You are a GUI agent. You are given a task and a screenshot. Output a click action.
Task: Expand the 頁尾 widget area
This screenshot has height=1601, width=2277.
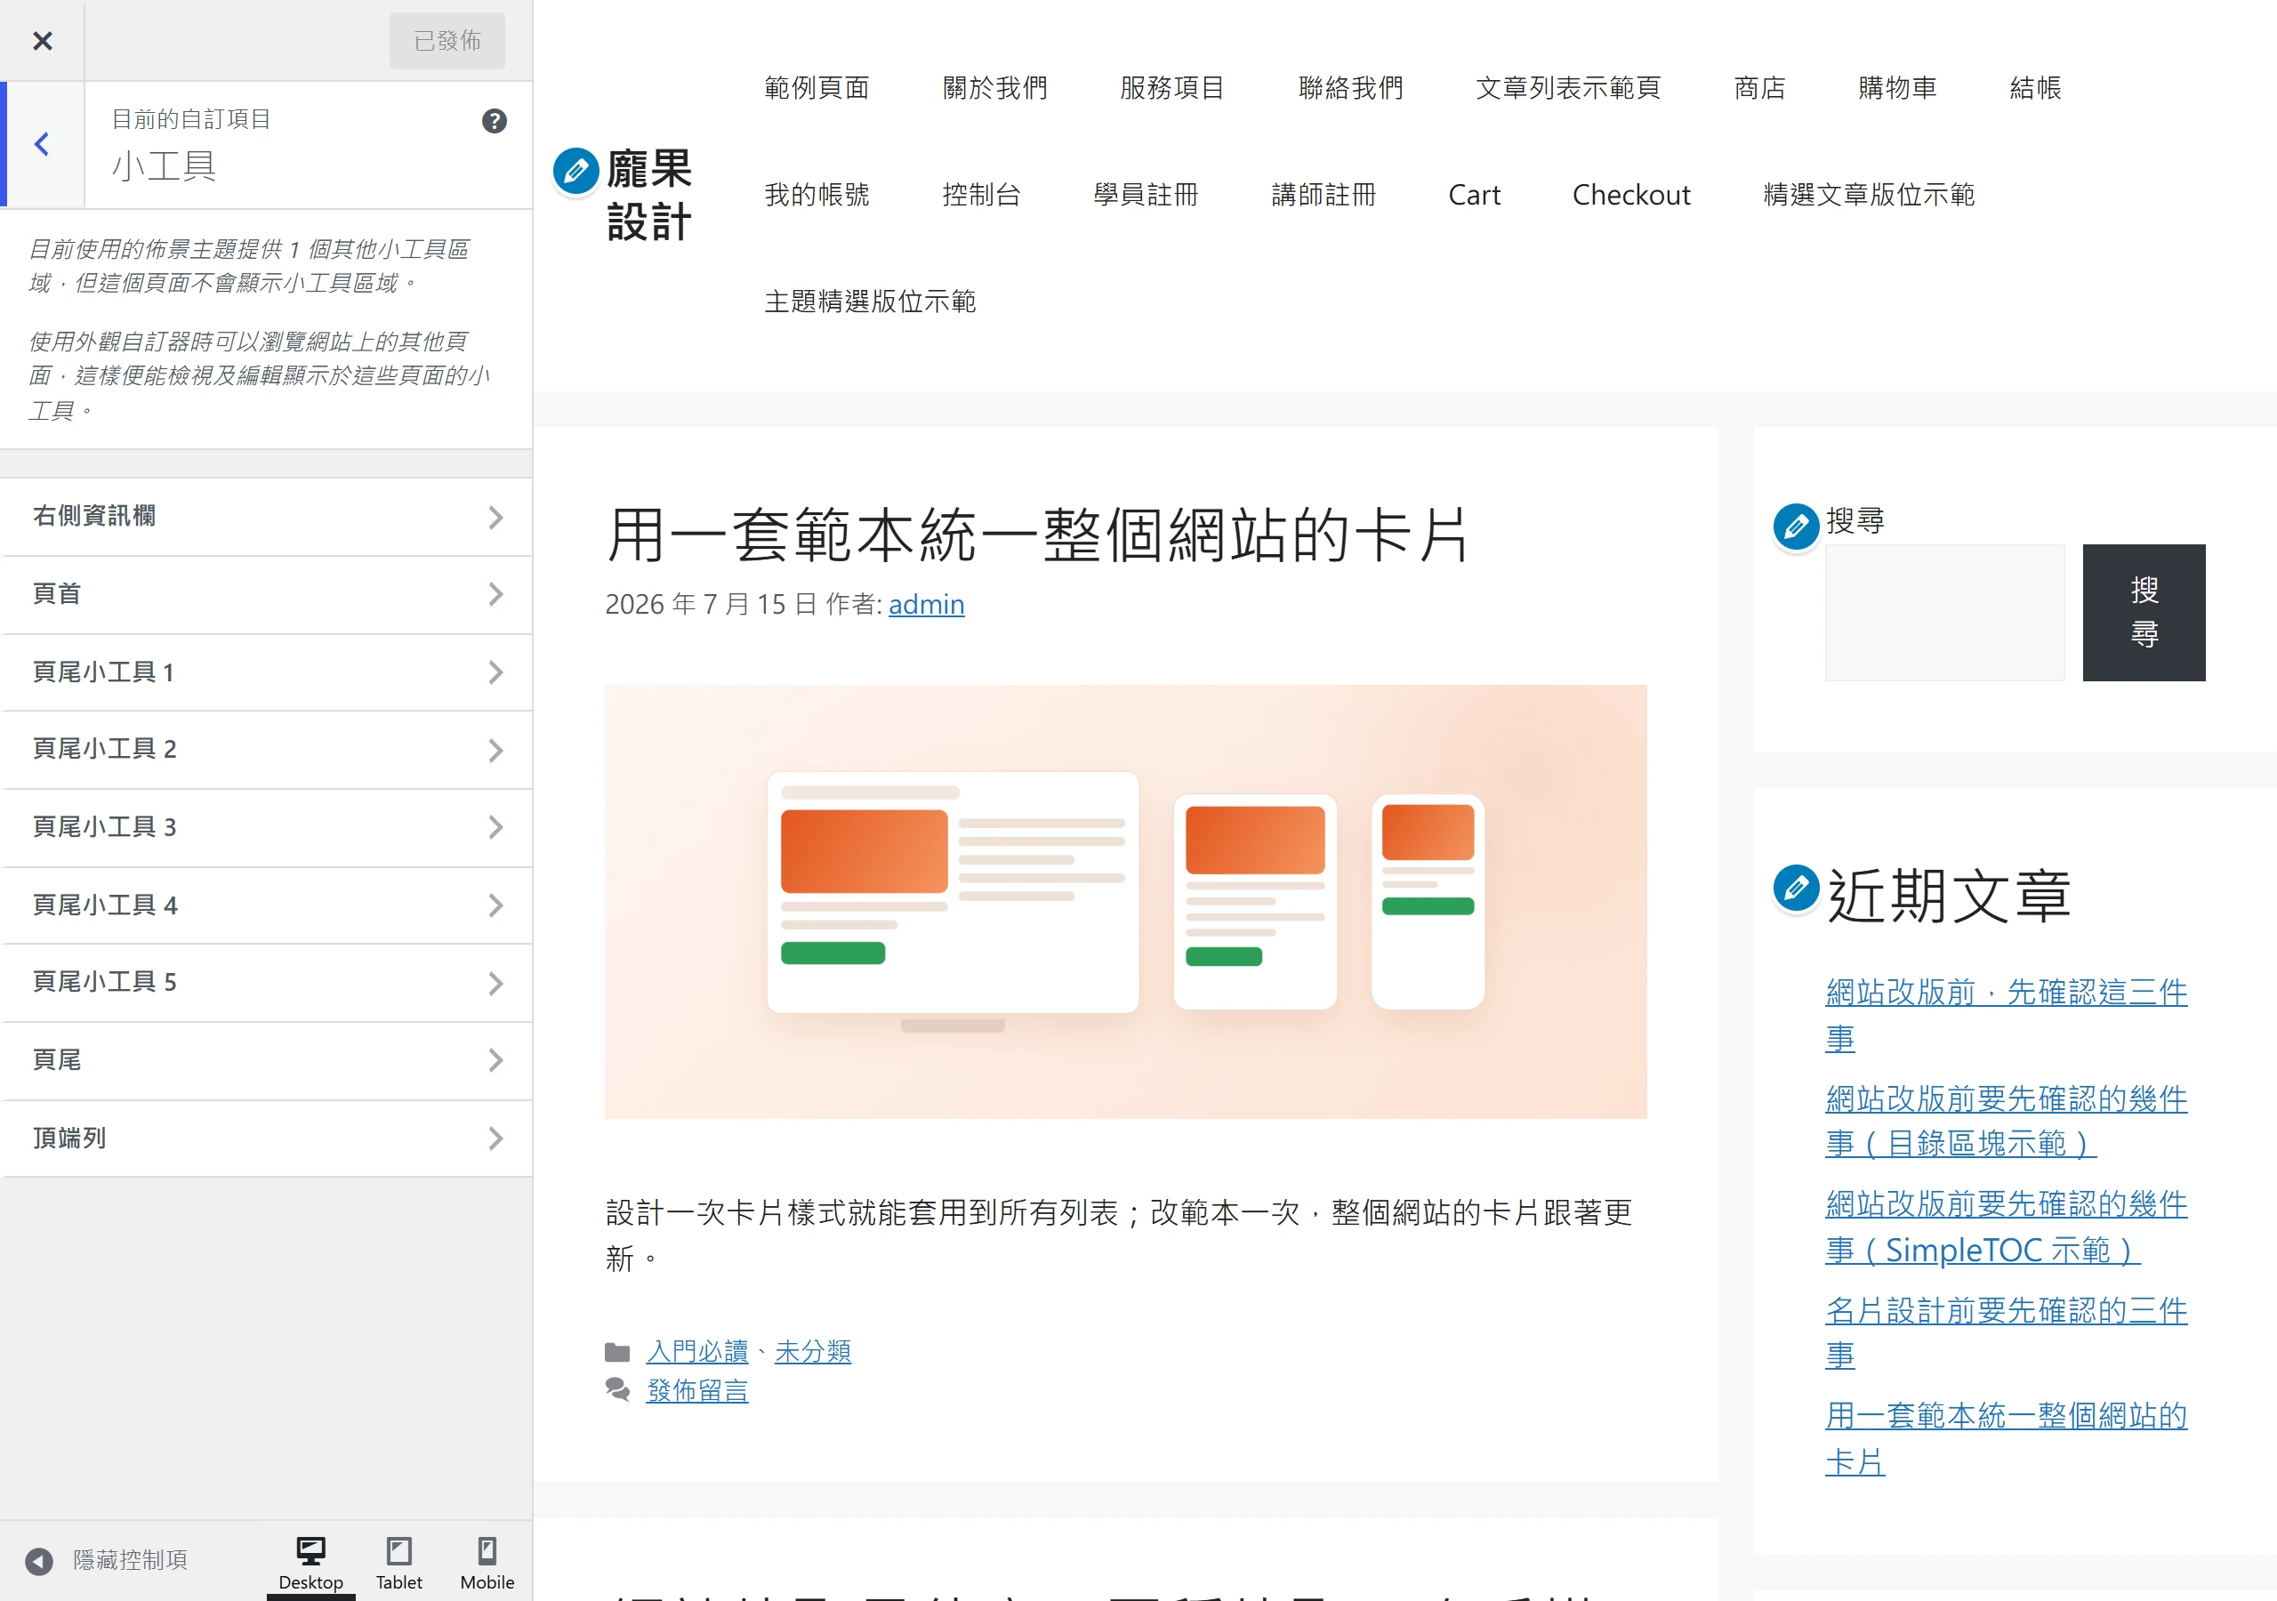pos(266,1060)
